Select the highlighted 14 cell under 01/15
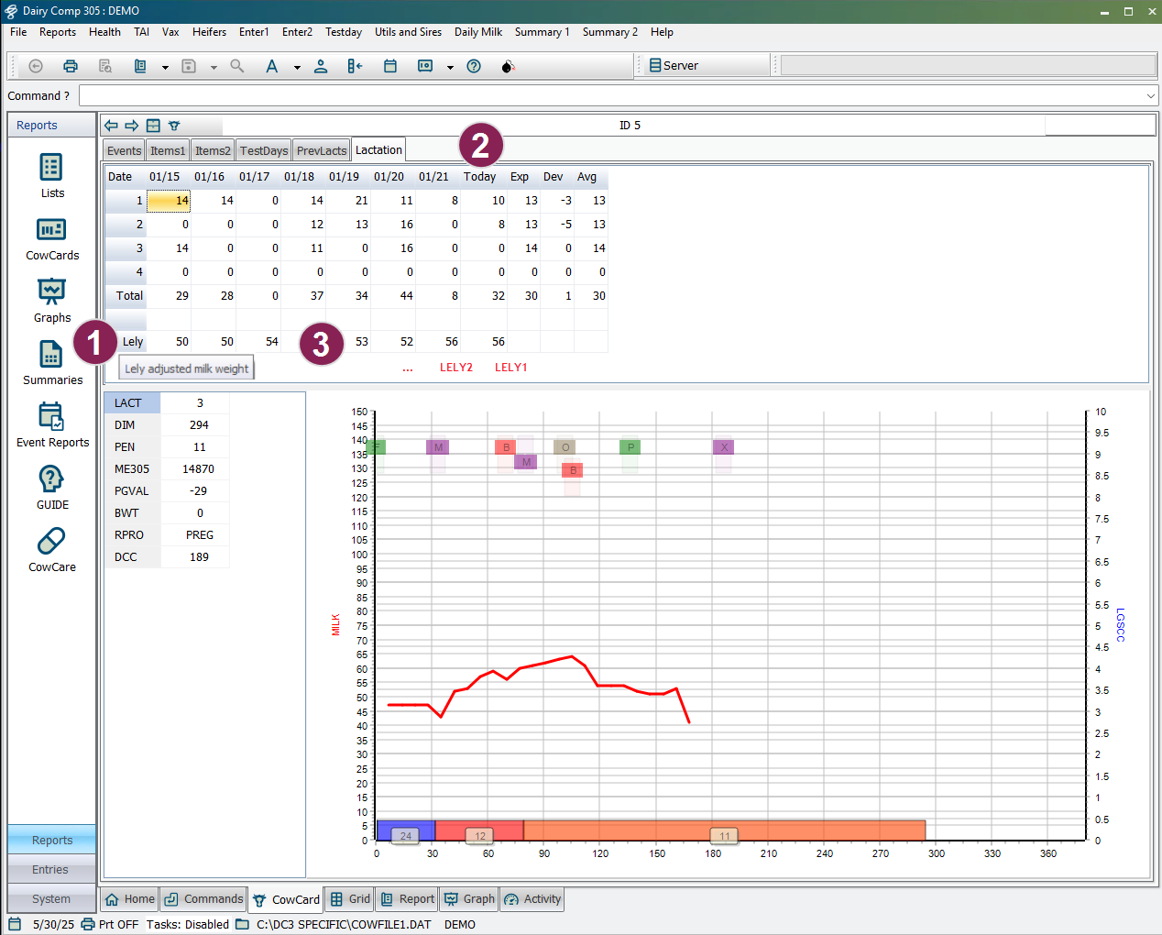1162x935 pixels. click(169, 201)
